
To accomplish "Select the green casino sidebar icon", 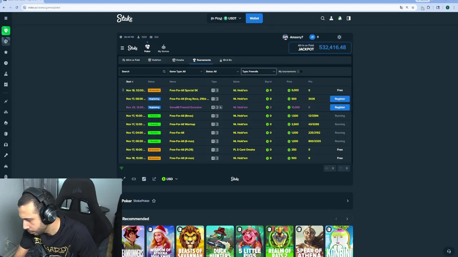I will (6, 31).
